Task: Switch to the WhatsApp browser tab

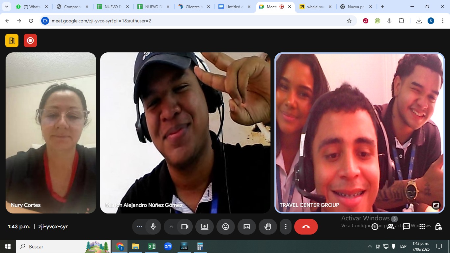Action: pos(32,7)
